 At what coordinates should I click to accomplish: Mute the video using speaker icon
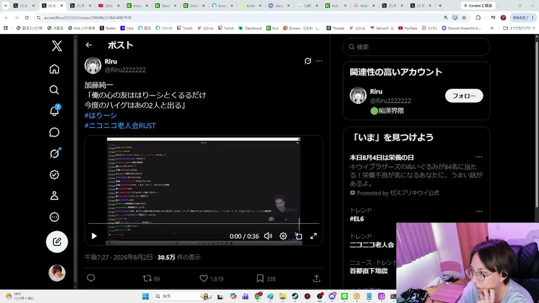(x=268, y=236)
